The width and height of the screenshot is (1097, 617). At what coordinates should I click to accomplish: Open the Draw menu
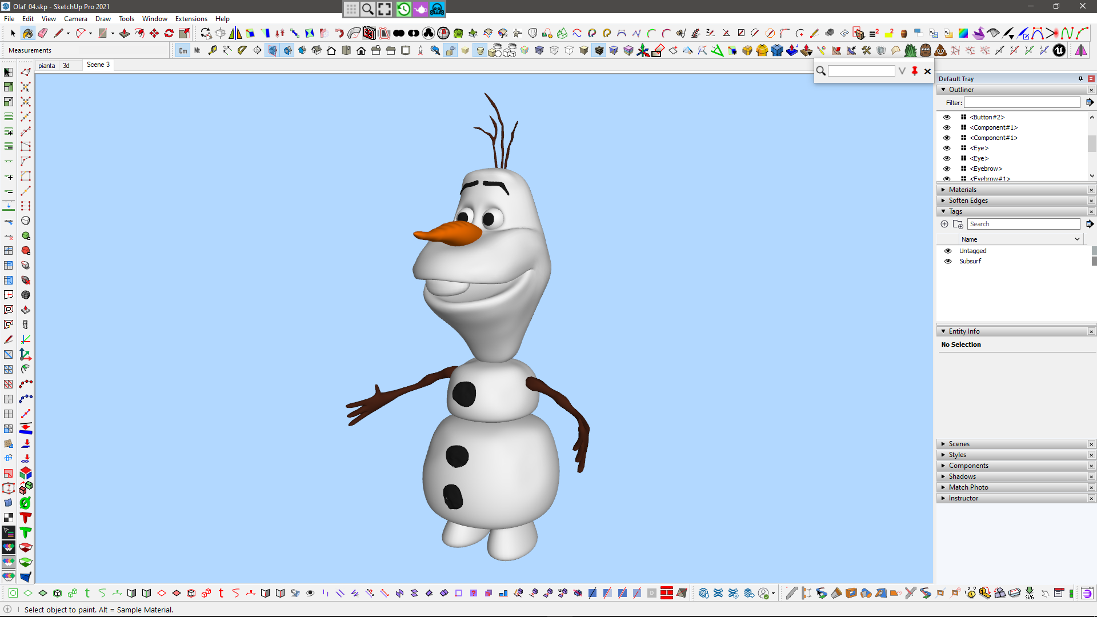coord(103,19)
